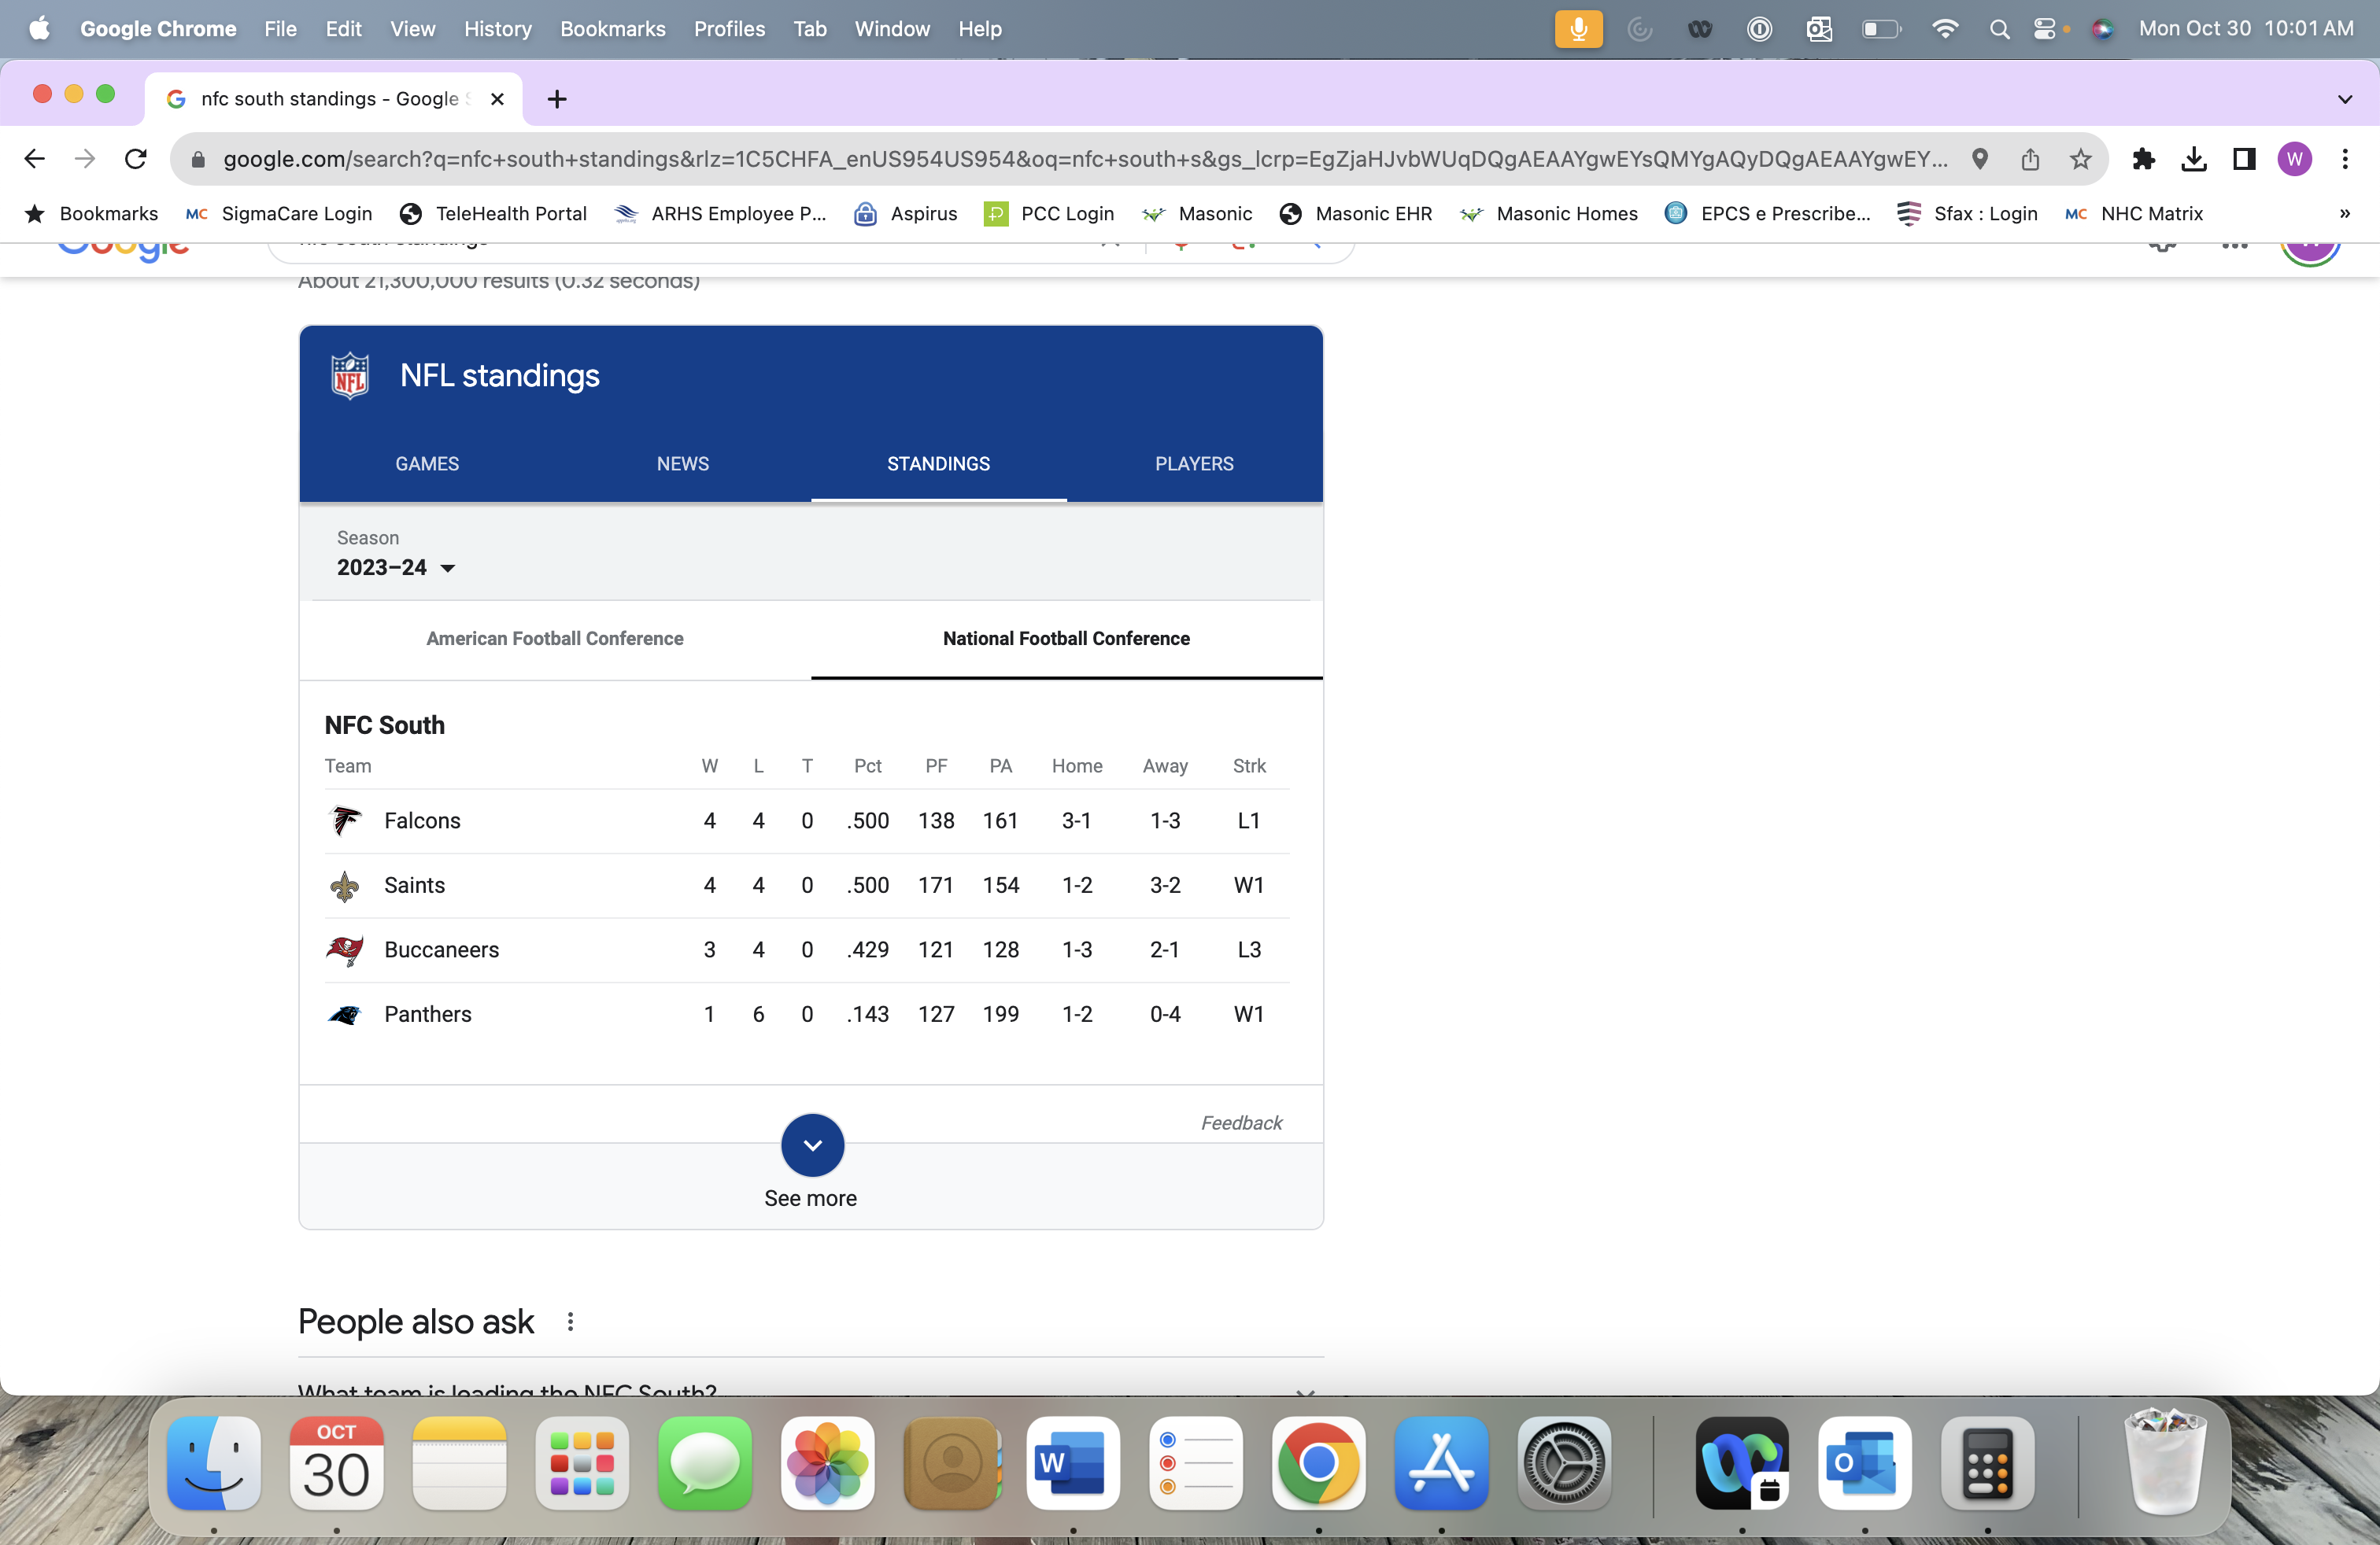
Task: Click the microphone icon in menu bar
Action: coord(1578,29)
